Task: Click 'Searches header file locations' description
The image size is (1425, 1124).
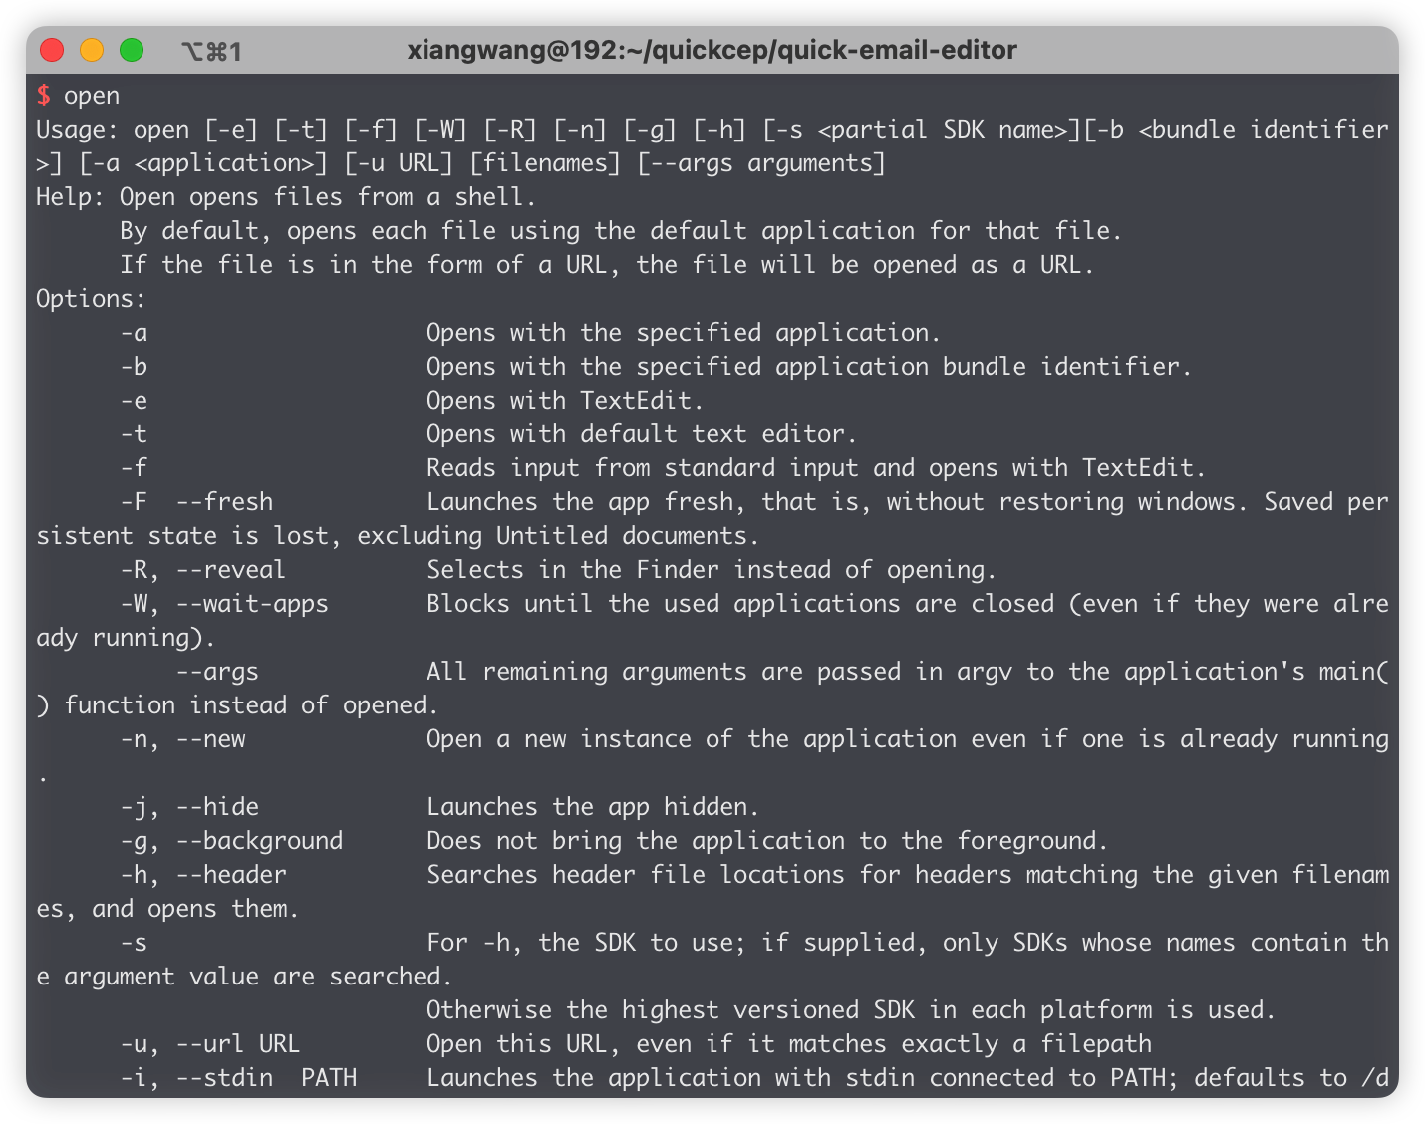Action: (x=907, y=875)
